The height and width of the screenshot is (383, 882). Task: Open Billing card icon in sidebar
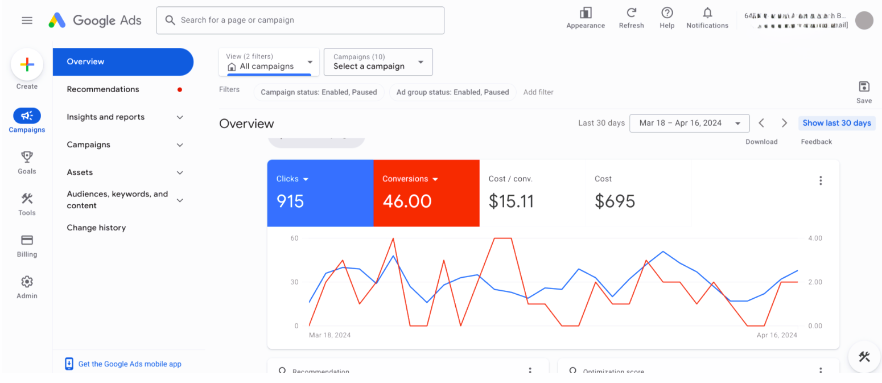27,240
